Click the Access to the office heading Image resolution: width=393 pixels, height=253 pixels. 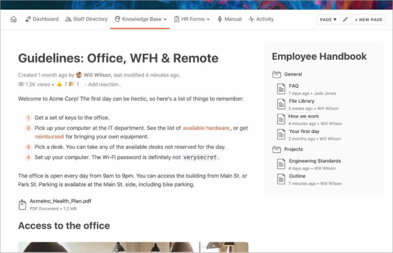pos(64,226)
